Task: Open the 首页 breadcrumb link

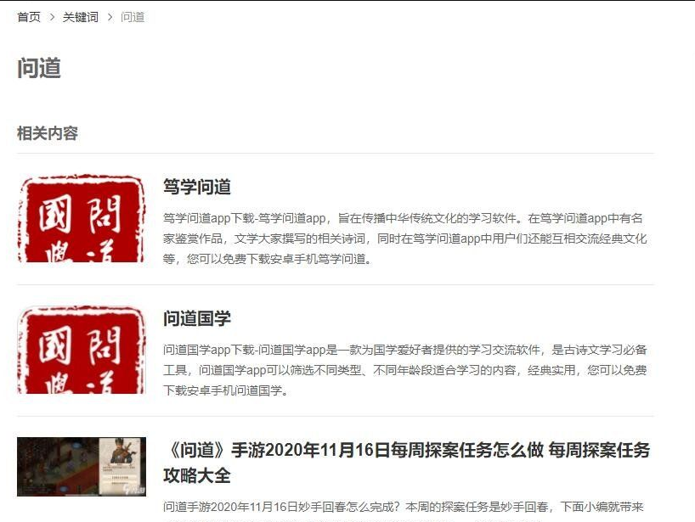Action: (x=29, y=17)
